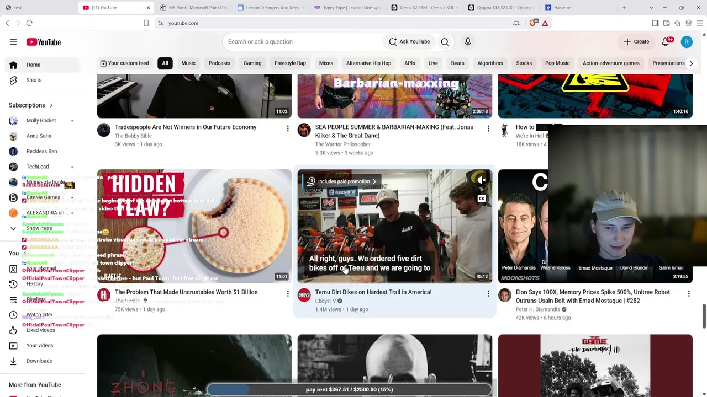The width and height of the screenshot is (707, 397).
Task: Expand the Subscriptions section
Action: pyautogui.click(x=31, y=105)
